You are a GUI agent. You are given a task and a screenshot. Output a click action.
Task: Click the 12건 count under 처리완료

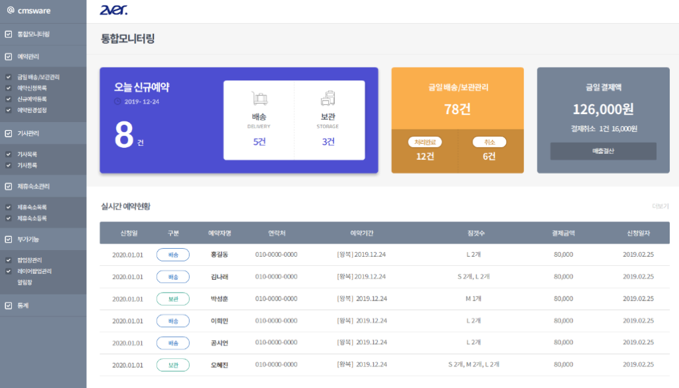click(x=425, y=157)
